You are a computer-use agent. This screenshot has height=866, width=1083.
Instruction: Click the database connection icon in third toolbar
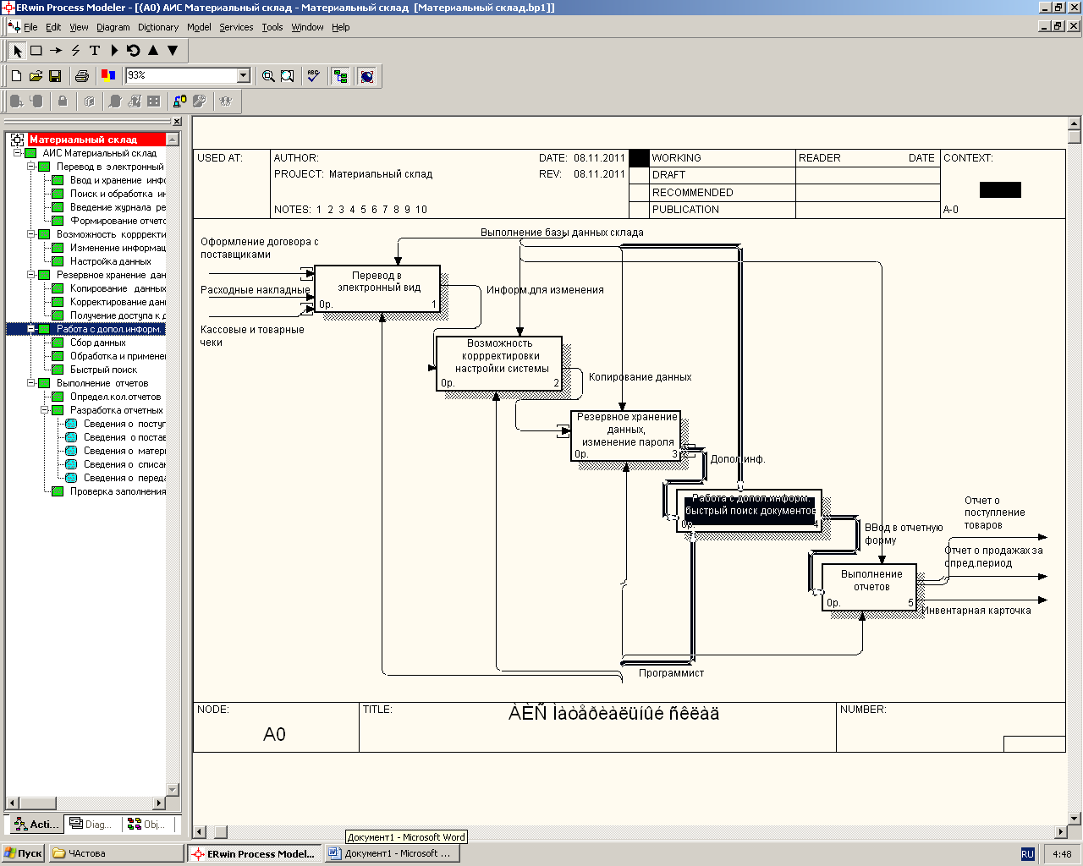coord(179,101)
